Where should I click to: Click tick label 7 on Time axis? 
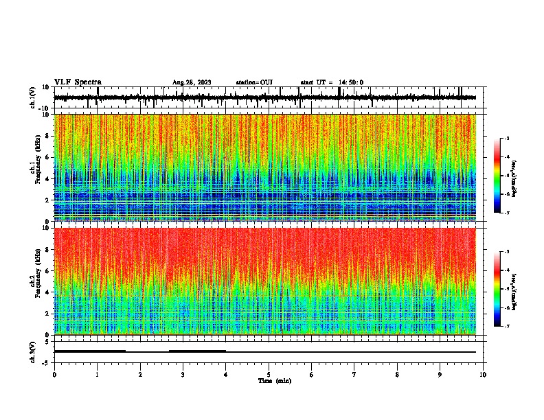click(354, 375)
